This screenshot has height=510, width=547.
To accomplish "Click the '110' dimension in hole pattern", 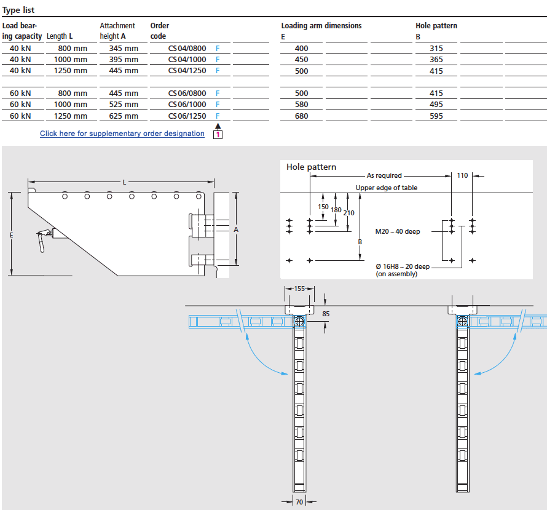I will [x=462, y=175].
